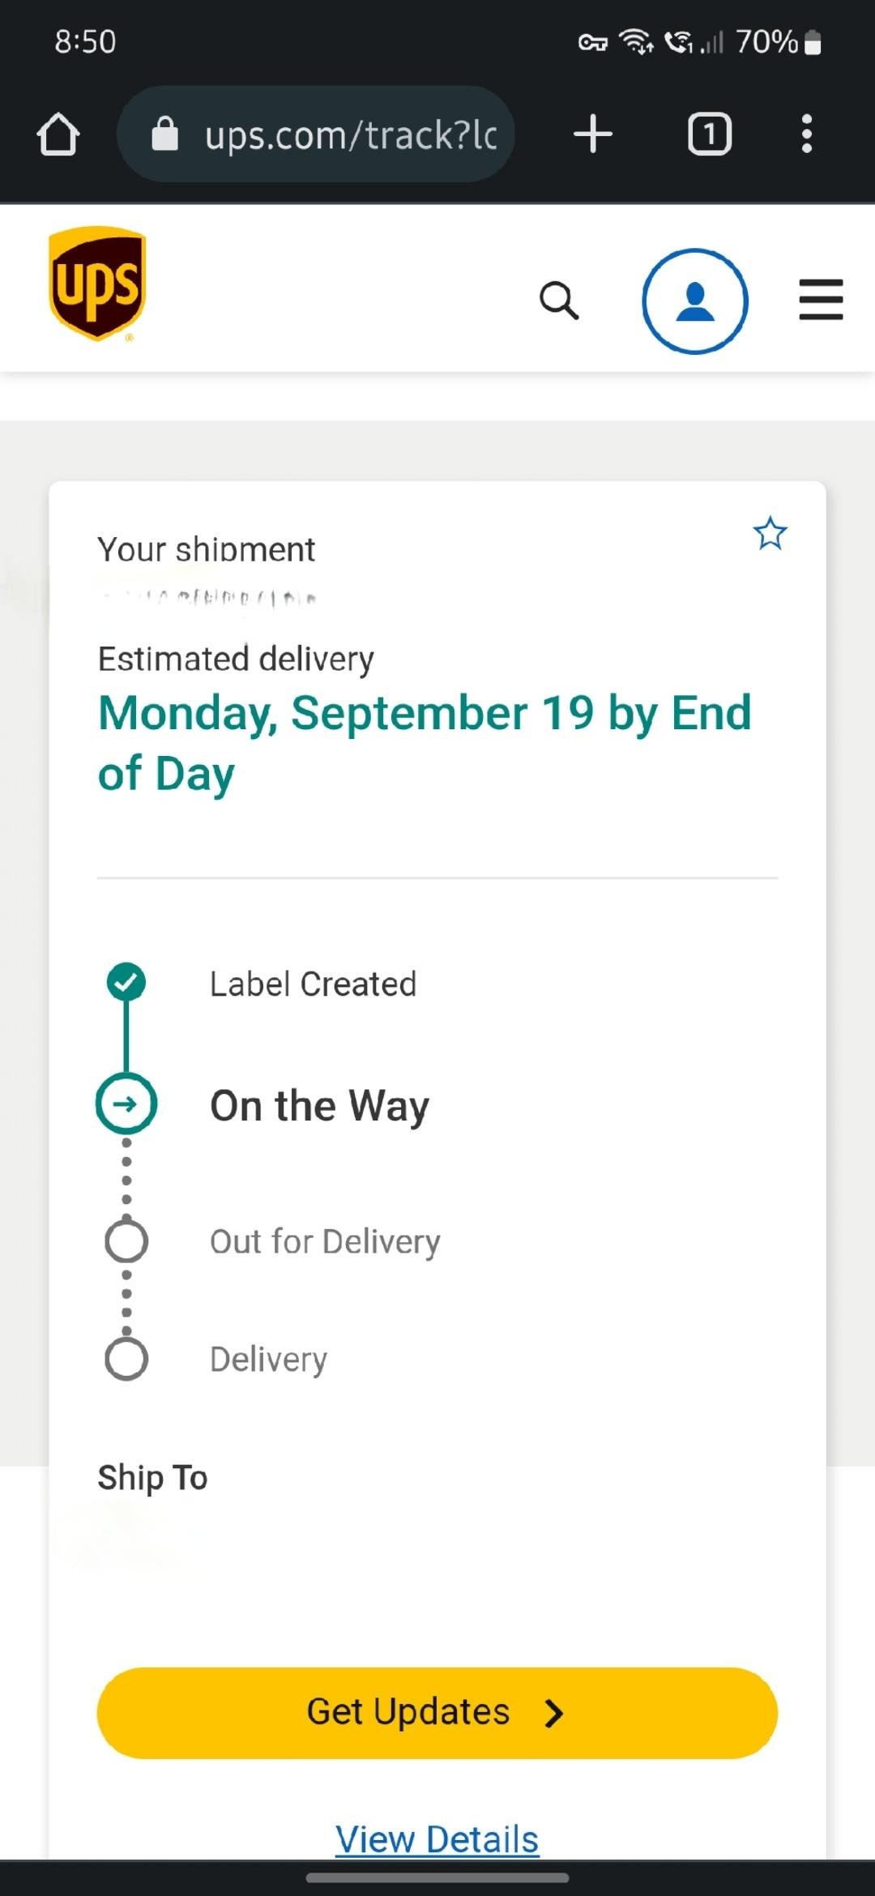
Task: Tap the padlock site security icon
Action: 164,134
